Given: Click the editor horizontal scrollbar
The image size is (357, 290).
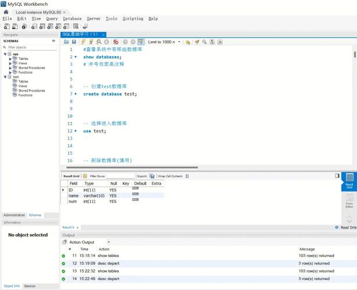Looking at the screenshot, I should click(x=132, y=168).
